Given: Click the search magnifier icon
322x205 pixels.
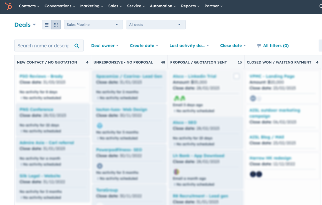Looking at the screenshot, I should click(77, 46).
